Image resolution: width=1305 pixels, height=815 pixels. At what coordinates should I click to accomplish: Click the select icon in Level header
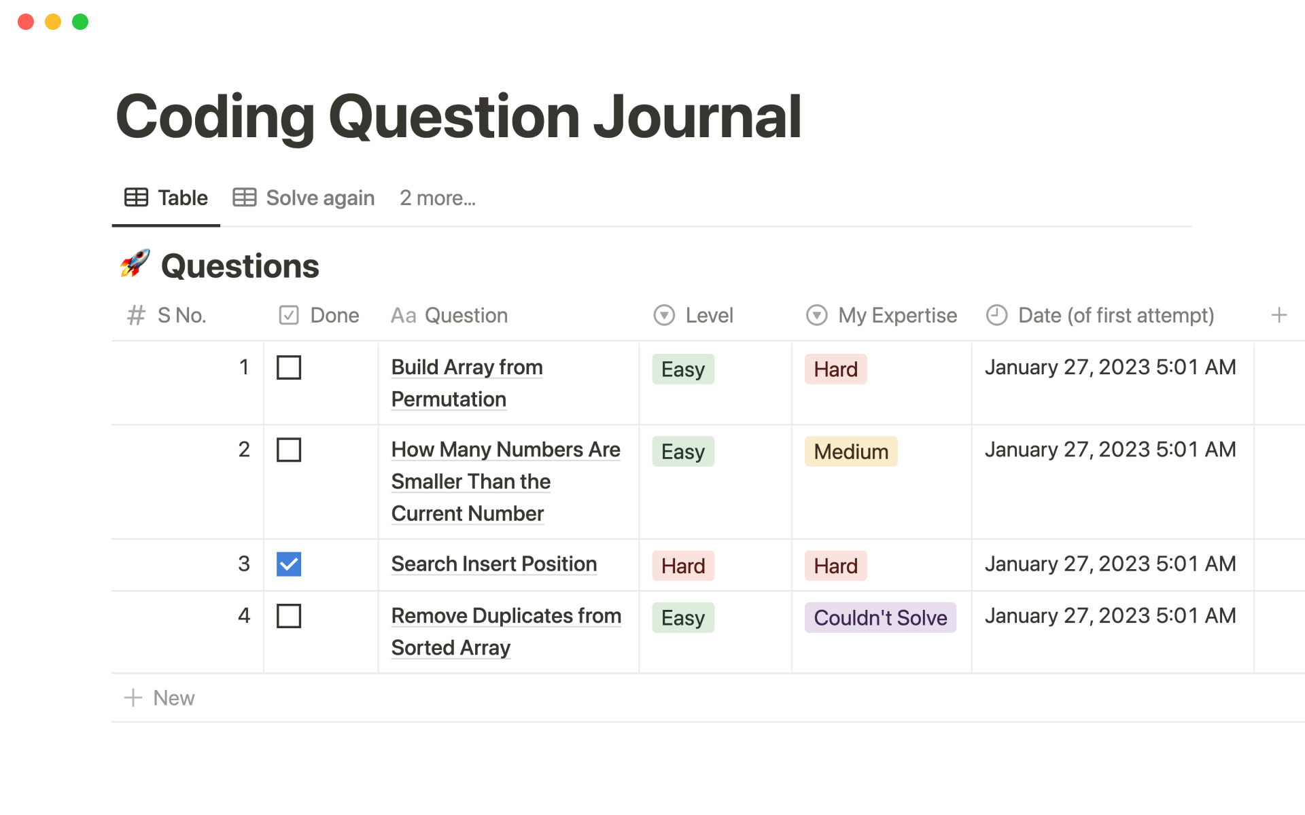(x=664, y=315)
